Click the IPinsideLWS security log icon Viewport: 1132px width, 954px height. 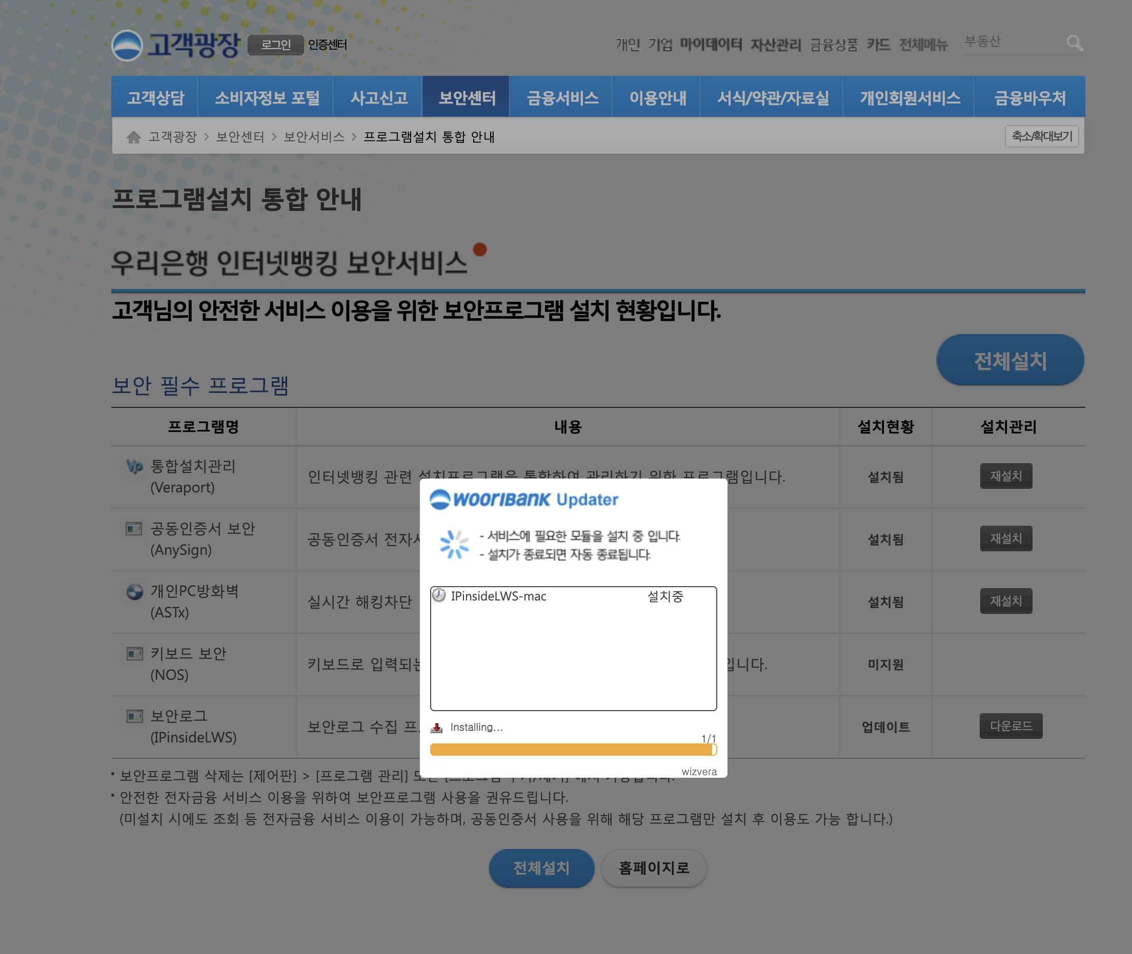(134, 716)
